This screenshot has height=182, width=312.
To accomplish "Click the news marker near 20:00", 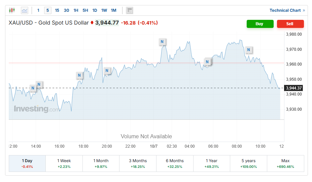I will click(x=107, y=71).
